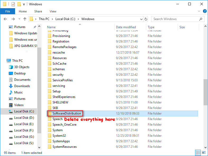The image size is (208, 156).
Task: Select Local Disk (E:) in navigation pane
Action: [x=24, y=124]
